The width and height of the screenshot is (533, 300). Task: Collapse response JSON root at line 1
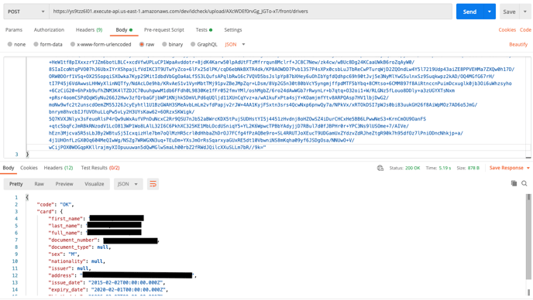click(27, 197)
